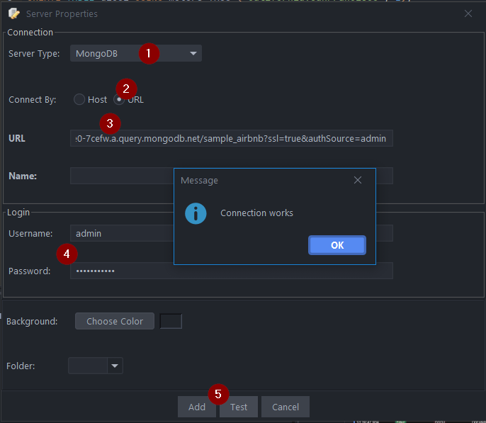
Task: Click into the URL connection string field
Action: coord(232,138)
